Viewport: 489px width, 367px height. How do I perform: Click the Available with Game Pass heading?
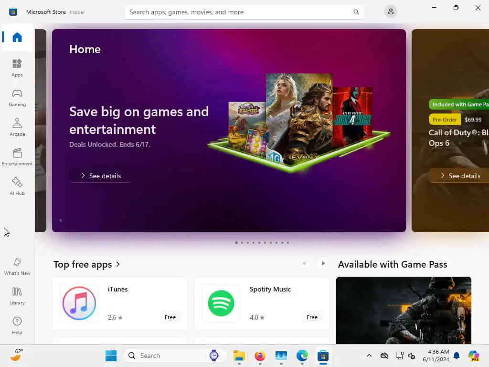click(393, 264)
